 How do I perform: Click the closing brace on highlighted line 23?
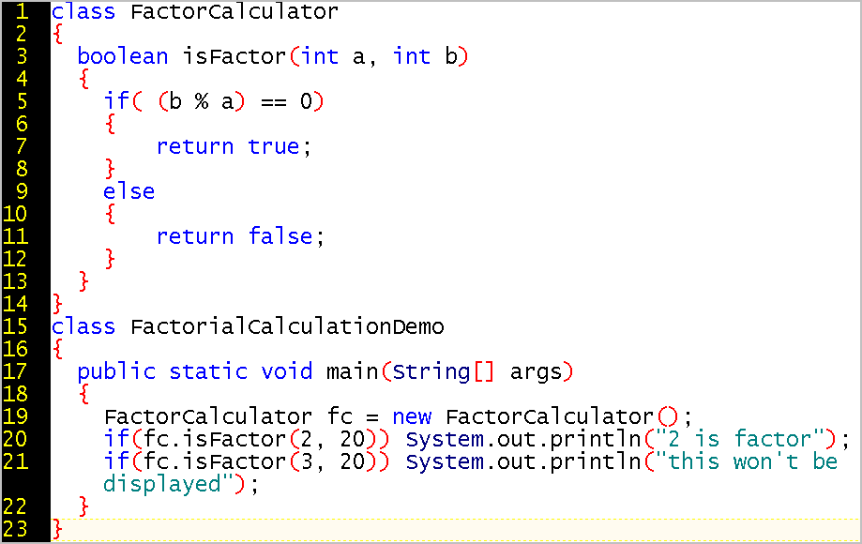click(x=57, y=529)
